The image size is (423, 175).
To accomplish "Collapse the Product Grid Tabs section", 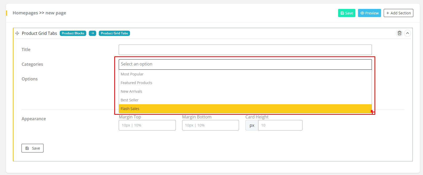I will 408,33.
